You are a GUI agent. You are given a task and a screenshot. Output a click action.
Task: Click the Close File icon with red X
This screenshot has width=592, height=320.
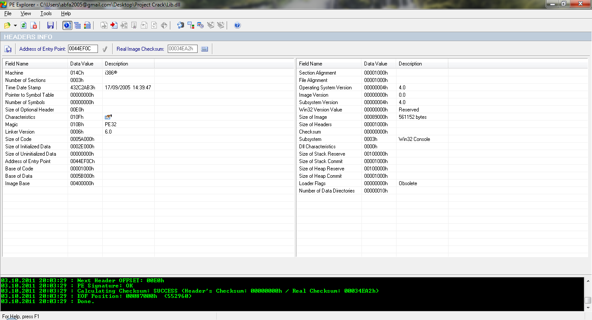34,26
